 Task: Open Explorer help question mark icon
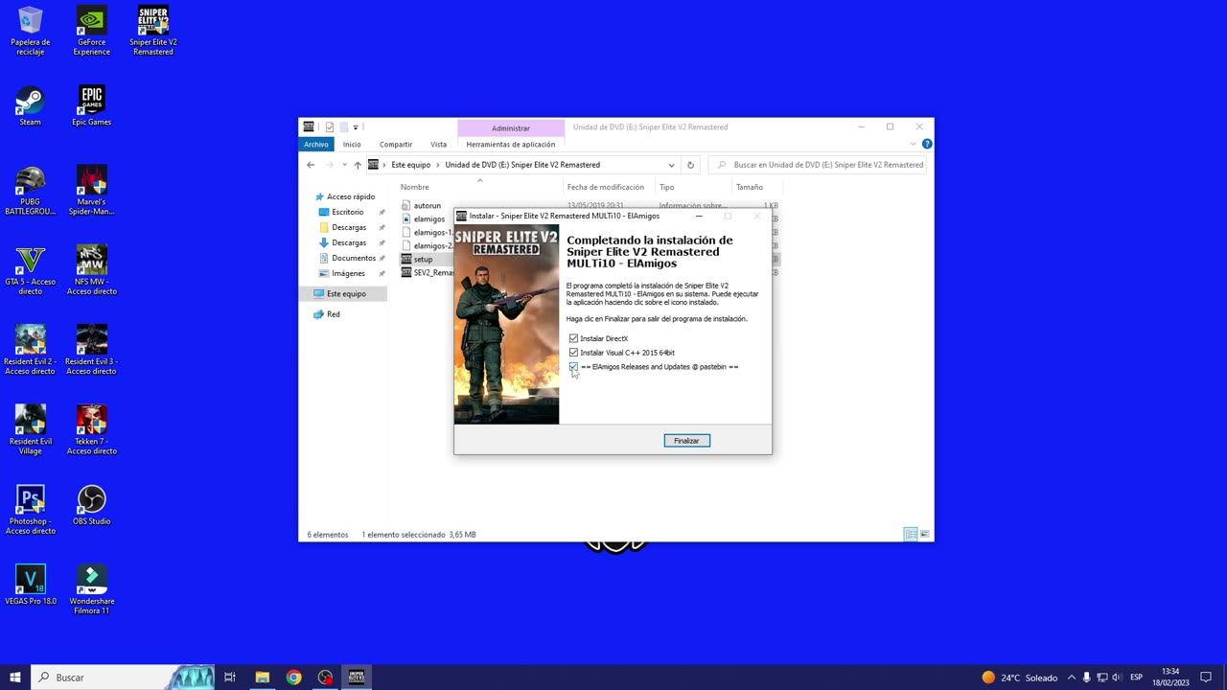pos(927,144)
